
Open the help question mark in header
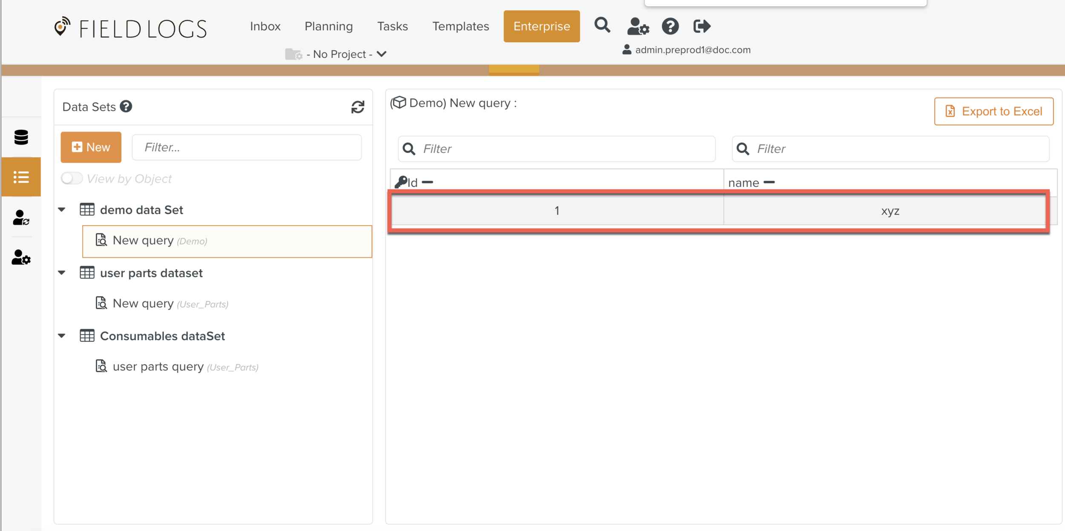pos(670,26)
